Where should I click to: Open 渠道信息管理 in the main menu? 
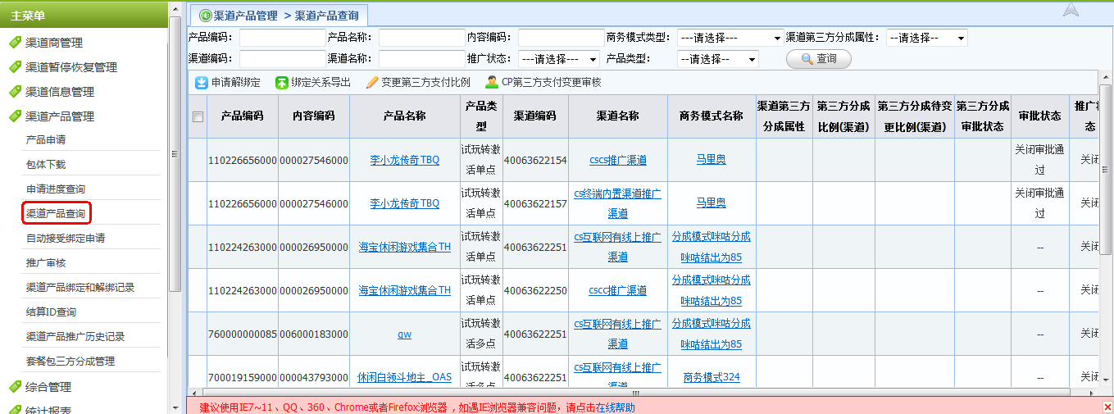pyautogui.click(x=59, y=92)
